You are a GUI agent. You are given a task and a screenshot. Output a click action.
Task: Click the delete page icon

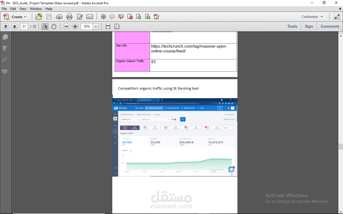coord(130,17)
